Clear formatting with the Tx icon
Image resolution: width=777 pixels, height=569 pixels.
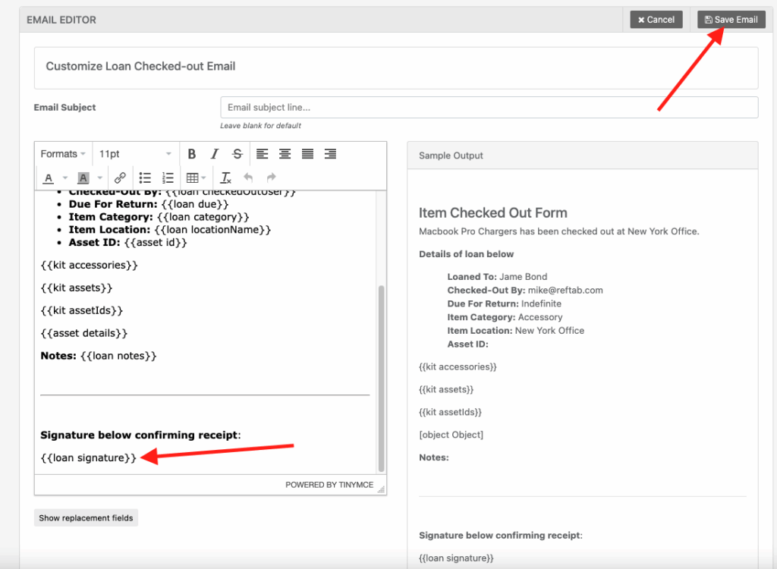225,178
